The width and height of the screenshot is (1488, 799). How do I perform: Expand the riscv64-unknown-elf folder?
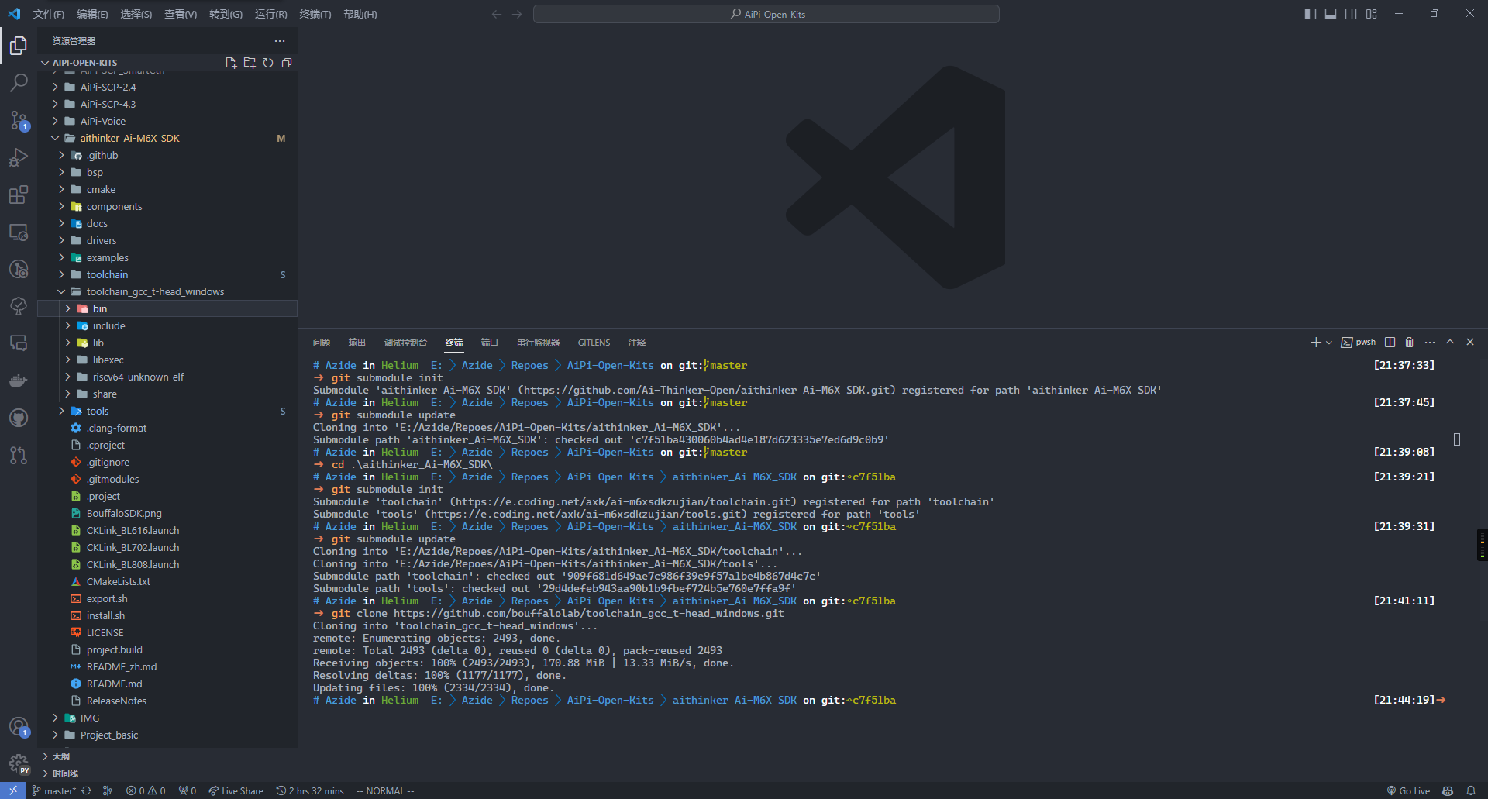click(67, 377)
